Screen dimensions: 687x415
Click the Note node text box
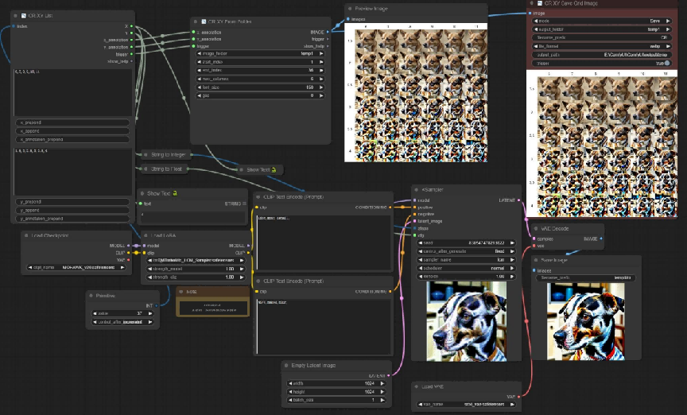(x=213, y=307)
